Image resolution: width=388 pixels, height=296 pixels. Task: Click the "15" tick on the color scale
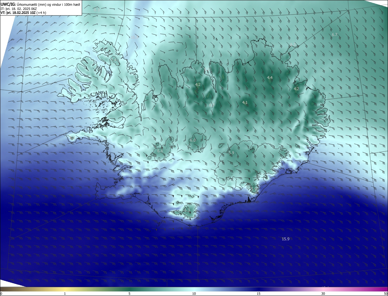click(x=259, y=294)
